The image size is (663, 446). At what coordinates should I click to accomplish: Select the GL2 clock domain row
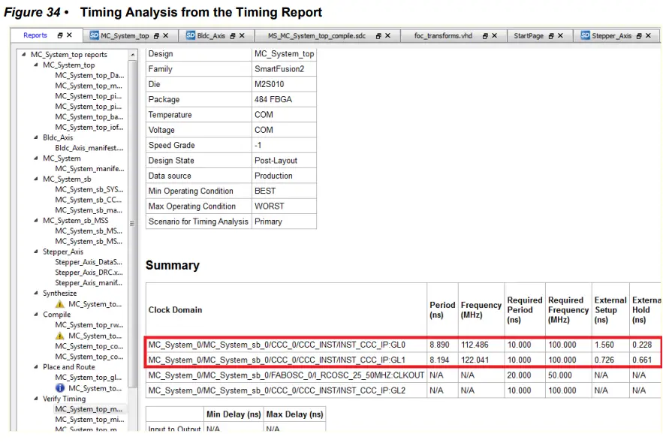[403, 390]
